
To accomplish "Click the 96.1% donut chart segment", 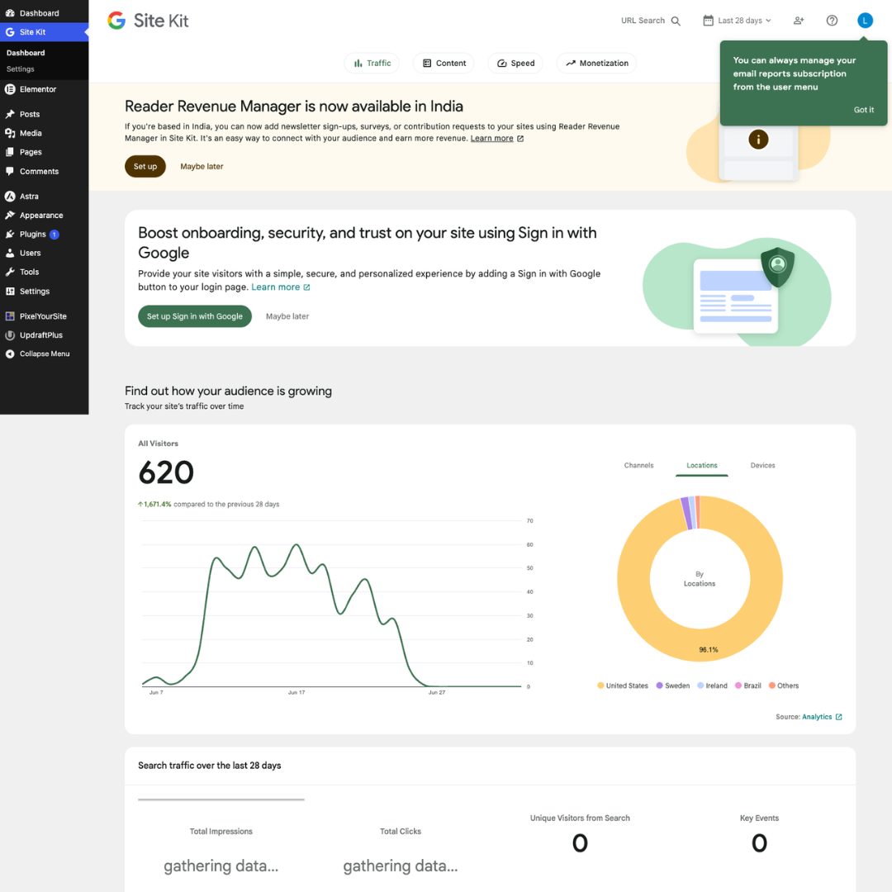I will [x=709, y=650].
